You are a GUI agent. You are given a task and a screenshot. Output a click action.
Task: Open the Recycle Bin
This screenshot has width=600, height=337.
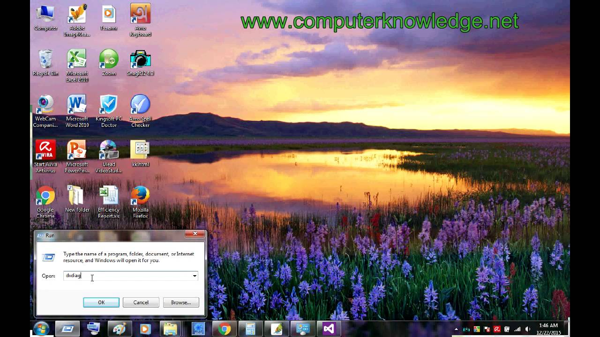click(45, 63)
